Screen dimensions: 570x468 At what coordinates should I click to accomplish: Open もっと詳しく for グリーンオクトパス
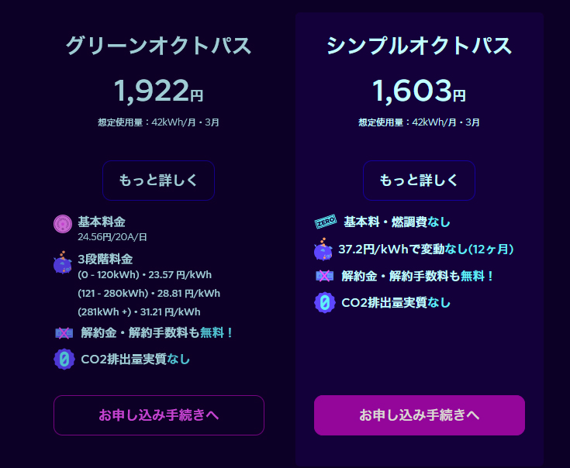pos(158,181)
